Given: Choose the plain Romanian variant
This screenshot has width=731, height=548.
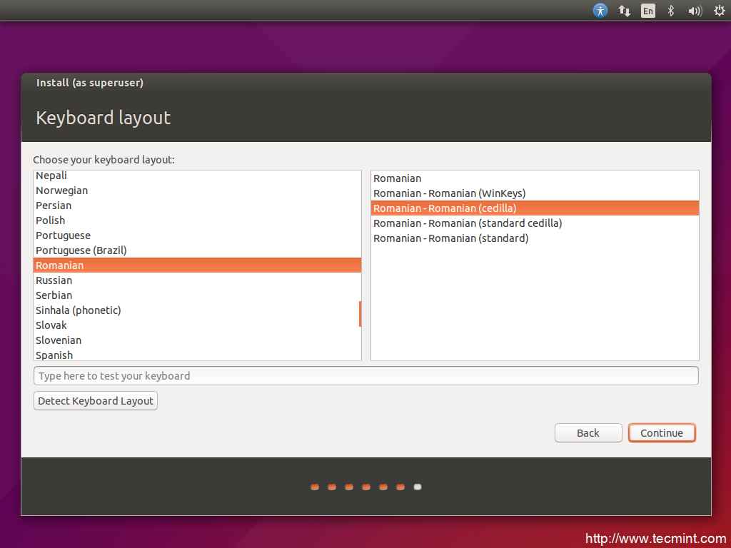Looking at the screenshot, I should [x=398, y=178].
